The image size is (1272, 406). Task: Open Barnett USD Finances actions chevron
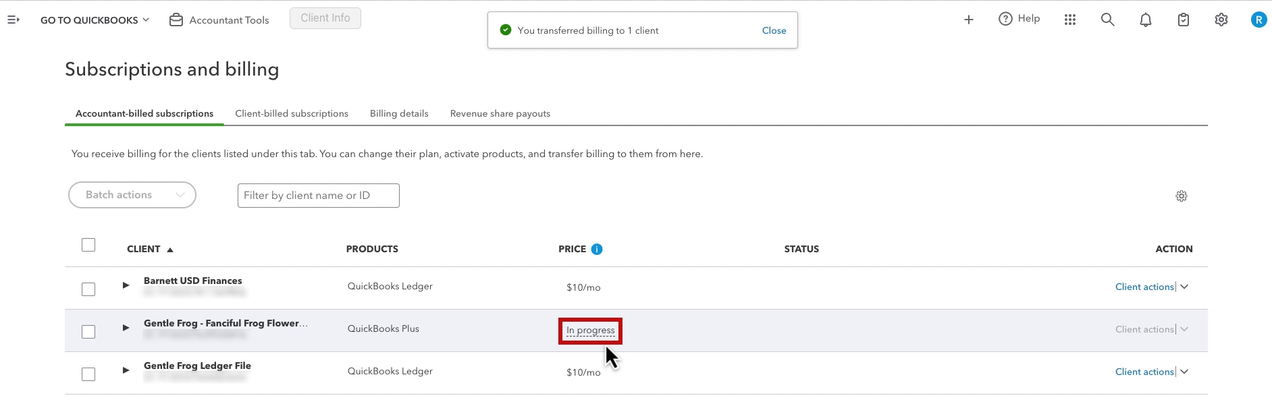click(x=1184, y=287)
